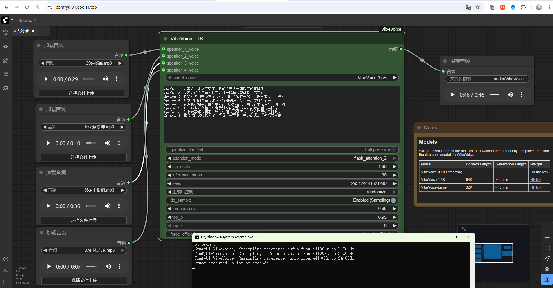
Task: Play the saved output audio 0:46
Action: pyautogui.click(x=452, y=95)
